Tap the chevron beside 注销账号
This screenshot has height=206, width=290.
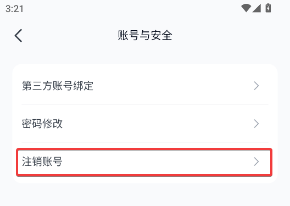pyautogui.click(x=256, y=162)
